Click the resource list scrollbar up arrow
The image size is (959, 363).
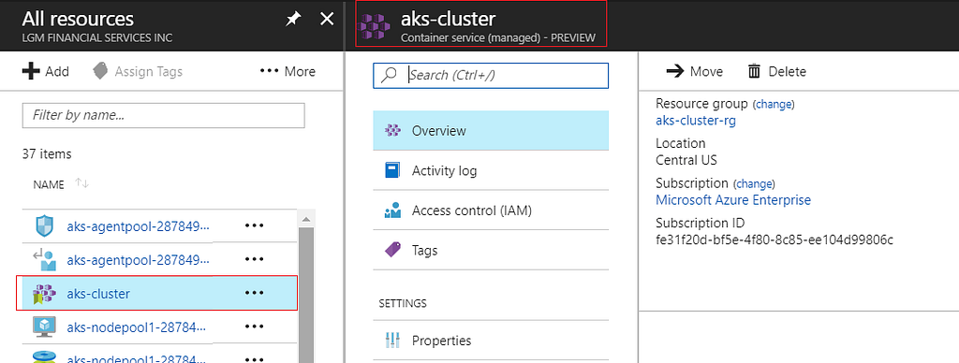coord(306,219)
